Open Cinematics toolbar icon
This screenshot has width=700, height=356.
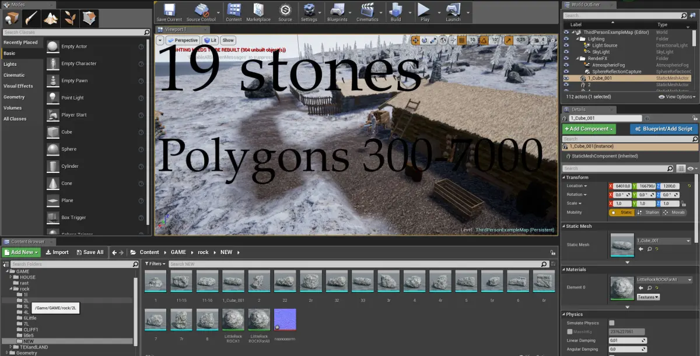(367, 12)
